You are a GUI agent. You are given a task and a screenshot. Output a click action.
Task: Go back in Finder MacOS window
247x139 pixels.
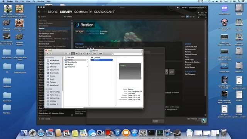tap(47, 54)
